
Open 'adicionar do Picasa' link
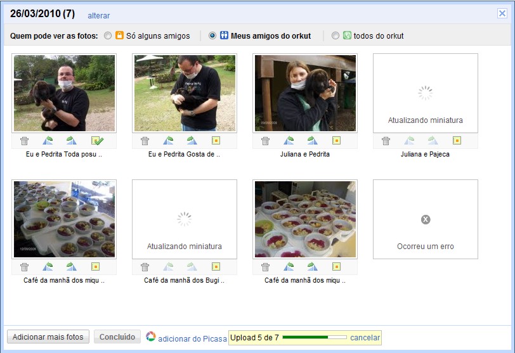192,338
